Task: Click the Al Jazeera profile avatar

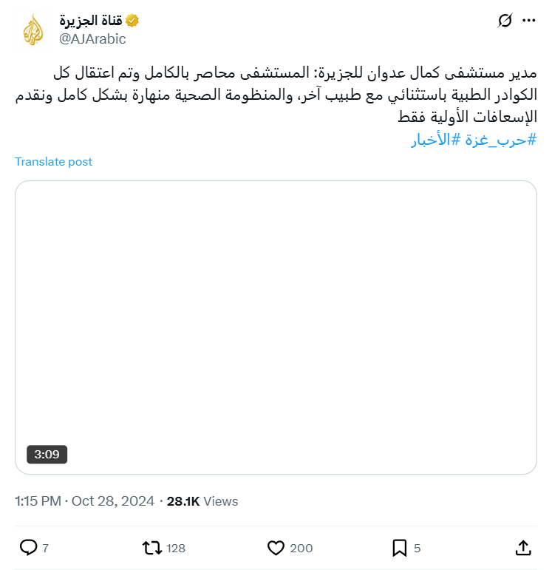Action: 33,30
